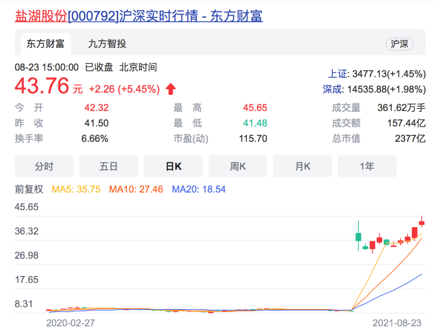Select the 周K chart view
This screenshot has width=434, height=330.
238,166
